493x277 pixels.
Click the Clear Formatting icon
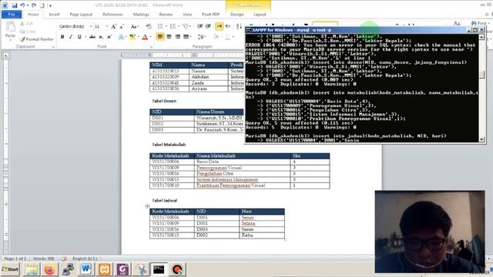tap(149, 27)
